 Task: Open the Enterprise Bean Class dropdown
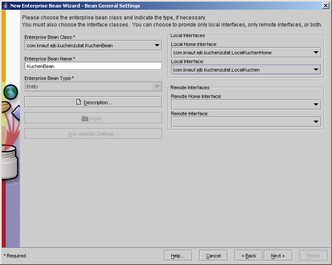158,45
